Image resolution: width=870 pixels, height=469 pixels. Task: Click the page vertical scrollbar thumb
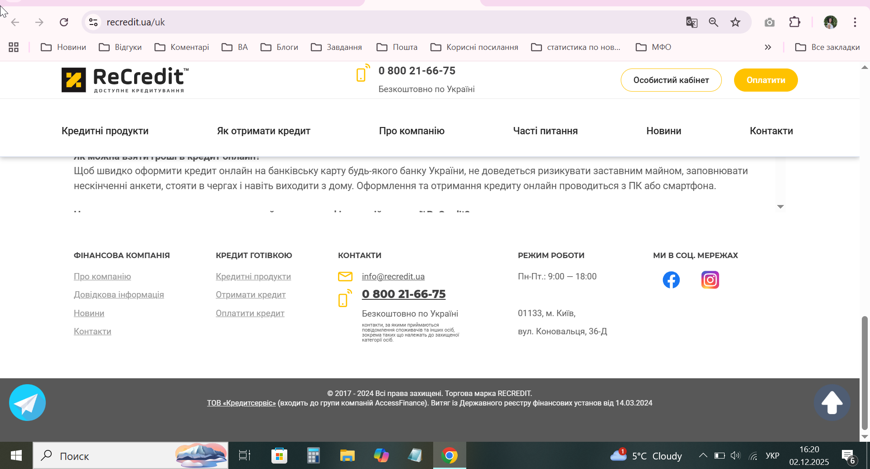pyautogui.click(x=865, y=372)
